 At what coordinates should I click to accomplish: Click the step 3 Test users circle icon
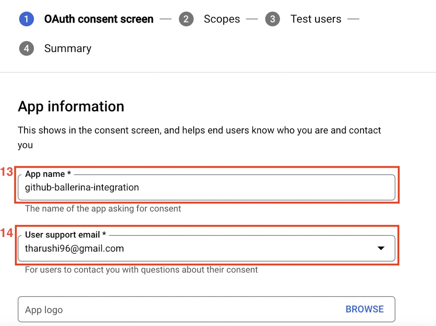click(x=273, y=19)
